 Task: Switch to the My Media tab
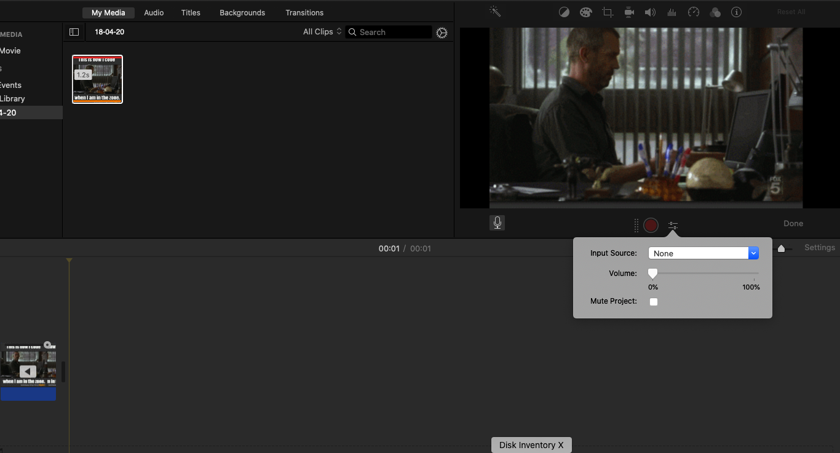point(108,12)
